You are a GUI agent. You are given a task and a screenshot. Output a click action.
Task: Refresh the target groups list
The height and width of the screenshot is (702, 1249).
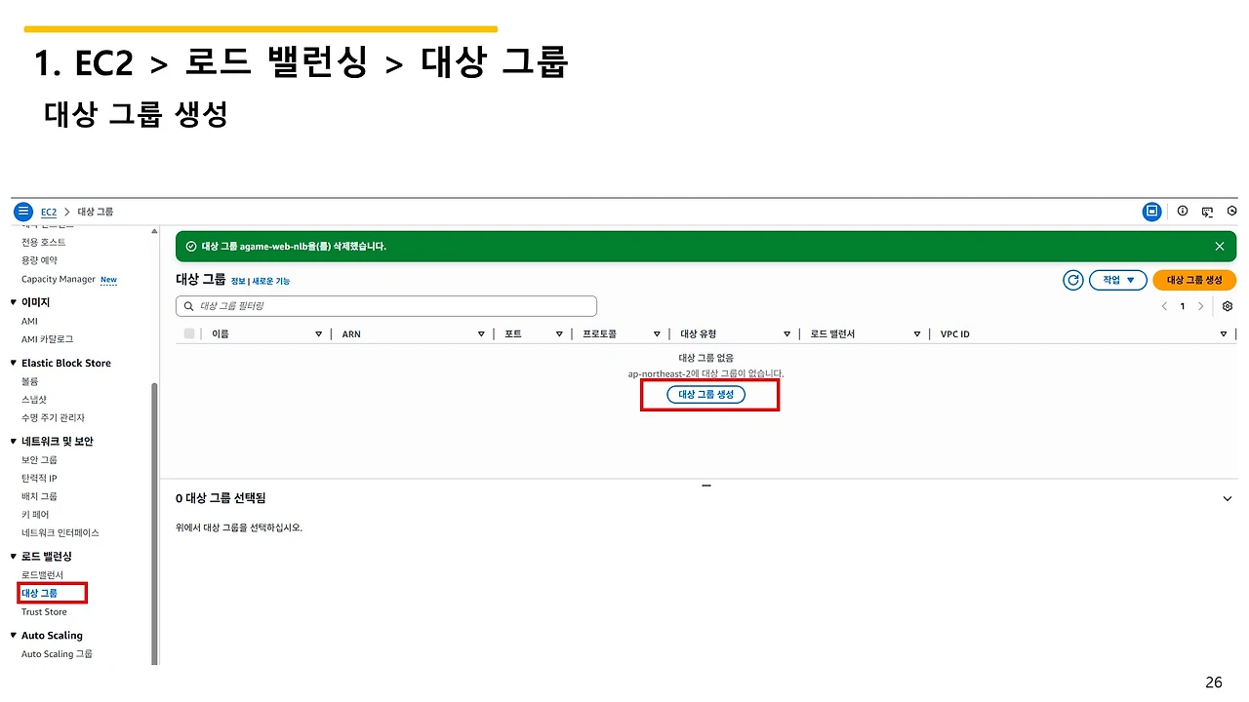(x=1072, y=280)
